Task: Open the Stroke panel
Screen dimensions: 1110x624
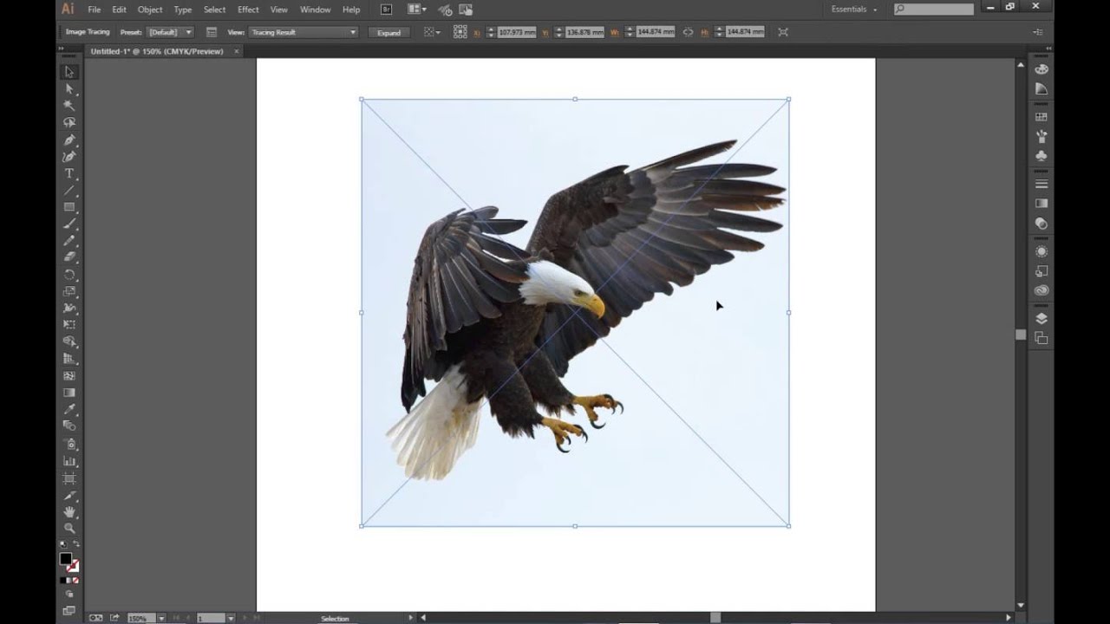Action: pyautogui.click(x=1041, y=184)
